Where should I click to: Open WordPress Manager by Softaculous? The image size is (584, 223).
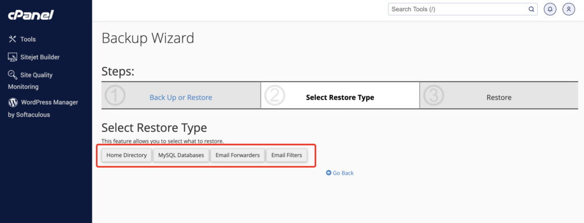pos(43,108)
